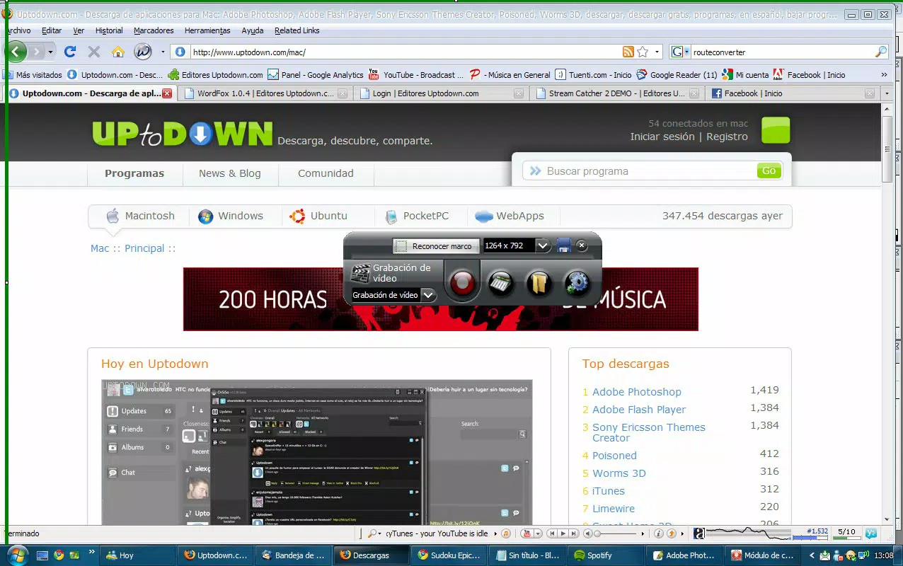Open the Editar menu
Viewport: 903px width, 566px height.
tap(52, 30)
